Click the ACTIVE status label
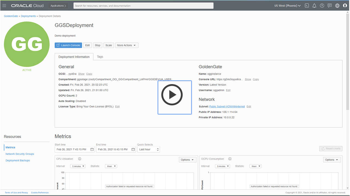This screenshot has width=350, height=196. pos(27,70)
